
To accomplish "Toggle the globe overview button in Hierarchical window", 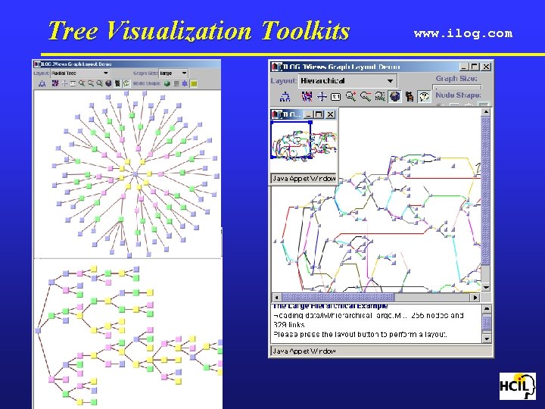I will [x=395, y=96].
